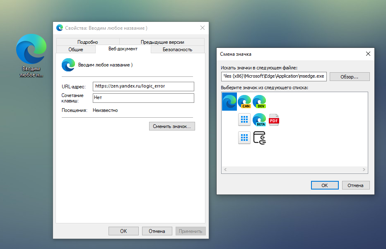Open the Предыдущие версии tab
Image resolution: width=386 pixels, height=249 pixels.
coord(162,42)
